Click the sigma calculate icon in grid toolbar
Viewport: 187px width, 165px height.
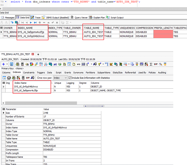(x=67, y=22)
